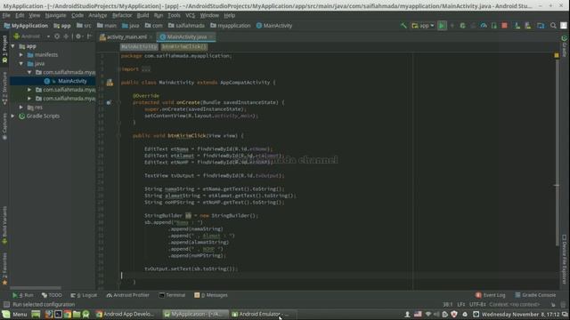The image size is (570, 320).
Task: Click the Attach debugger to process icon
Action: [493, 26]
